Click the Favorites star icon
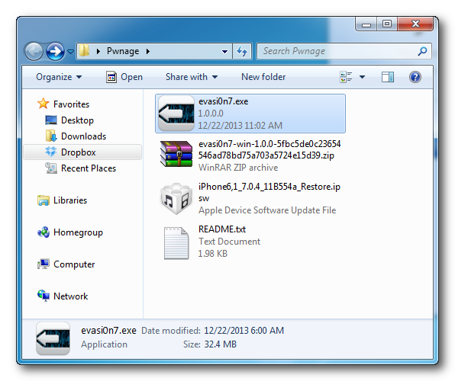 (44, 104)
